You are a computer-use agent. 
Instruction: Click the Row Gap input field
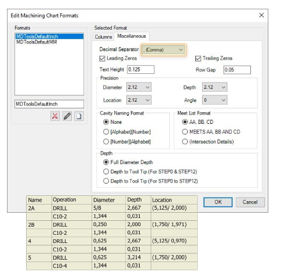point(237,70)
